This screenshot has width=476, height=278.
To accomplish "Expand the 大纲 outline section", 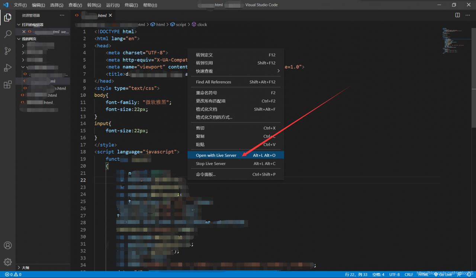I will (19, 267).
